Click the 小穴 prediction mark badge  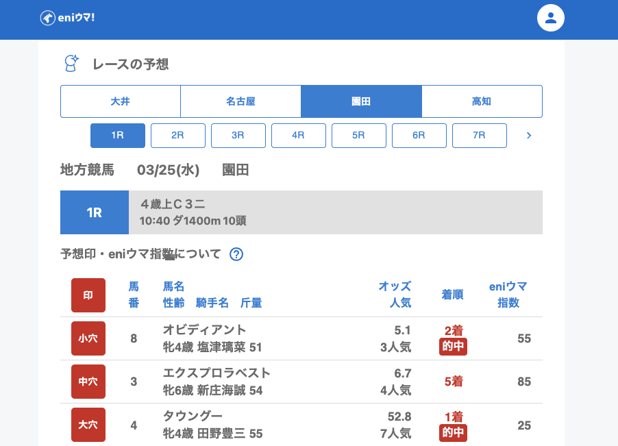point(88,338)
